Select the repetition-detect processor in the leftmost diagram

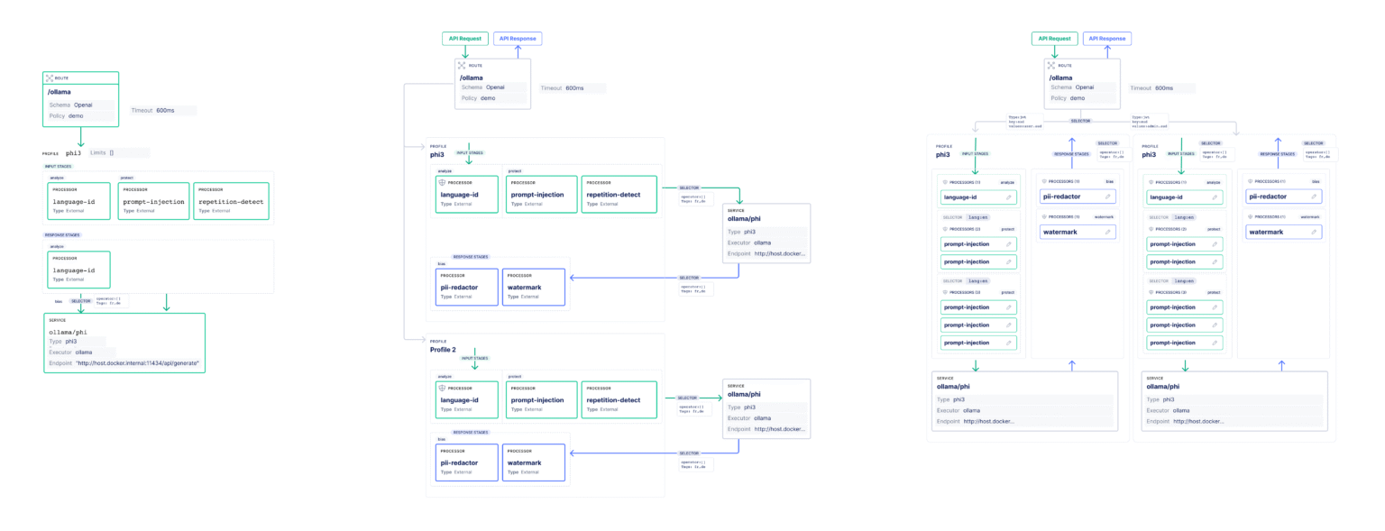click(x=232, y=201)
